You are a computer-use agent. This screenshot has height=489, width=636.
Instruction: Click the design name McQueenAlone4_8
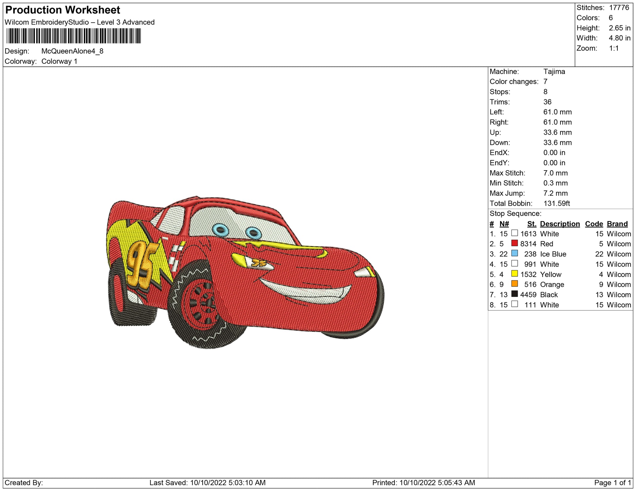point(72,51)
